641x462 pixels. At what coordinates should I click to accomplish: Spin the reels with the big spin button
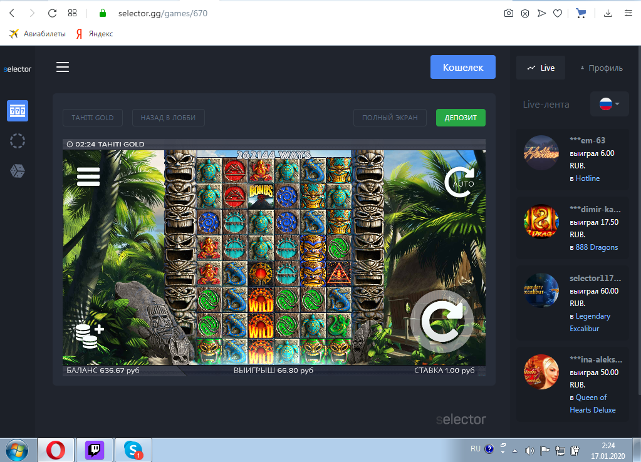tap(442, 322)
